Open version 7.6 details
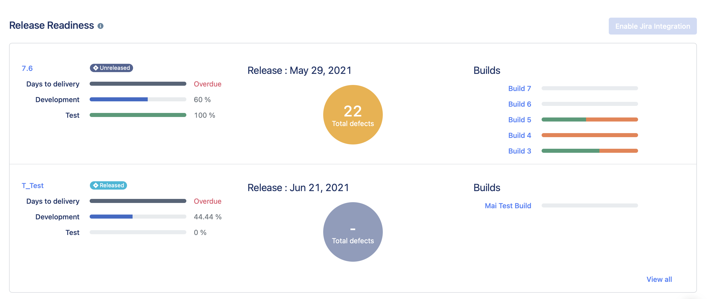Screen dimensions: 707x299 (x=27, y=68)
